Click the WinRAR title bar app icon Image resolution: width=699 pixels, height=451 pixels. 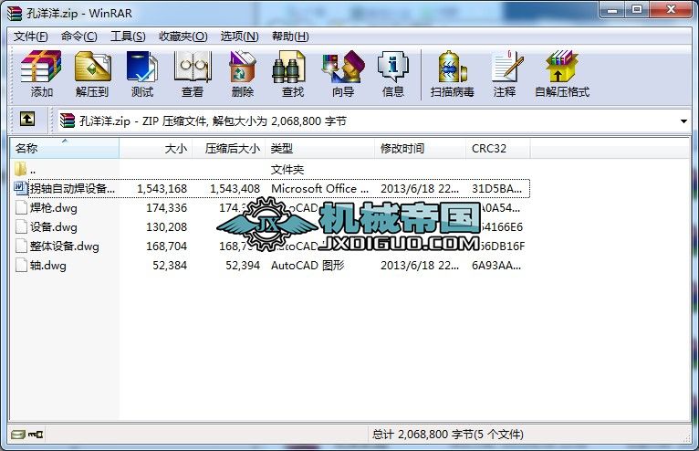click(x=15, y=13)
